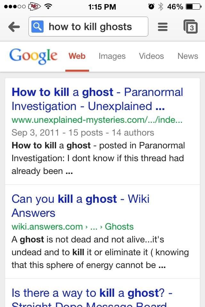
Task: Tap the blue search magnifier icon
Action: [37, 27]
